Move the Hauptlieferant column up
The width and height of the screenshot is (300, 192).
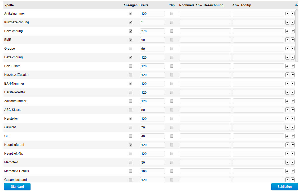287,145
